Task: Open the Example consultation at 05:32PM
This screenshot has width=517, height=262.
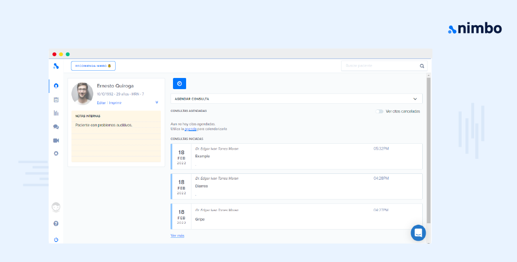Action: [296, 156]
